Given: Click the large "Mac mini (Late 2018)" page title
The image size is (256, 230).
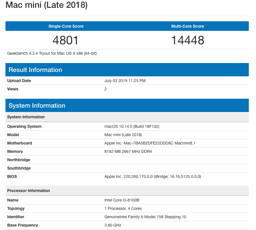Looking at the screenshot, I should tap(46, 5).
